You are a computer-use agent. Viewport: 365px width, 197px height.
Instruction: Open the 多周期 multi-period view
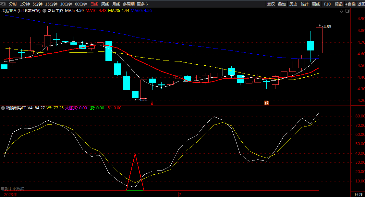click(x=129, y=4)
